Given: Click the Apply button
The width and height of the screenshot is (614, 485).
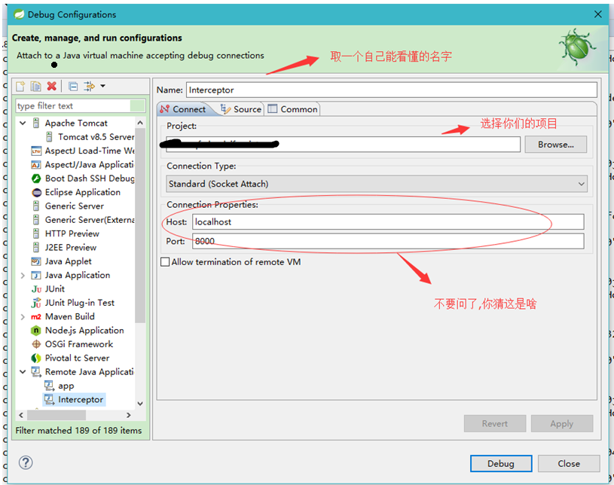Looking at the screenshot, I should point(561,423).
